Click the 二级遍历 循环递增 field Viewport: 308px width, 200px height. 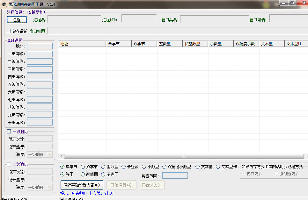40,179
